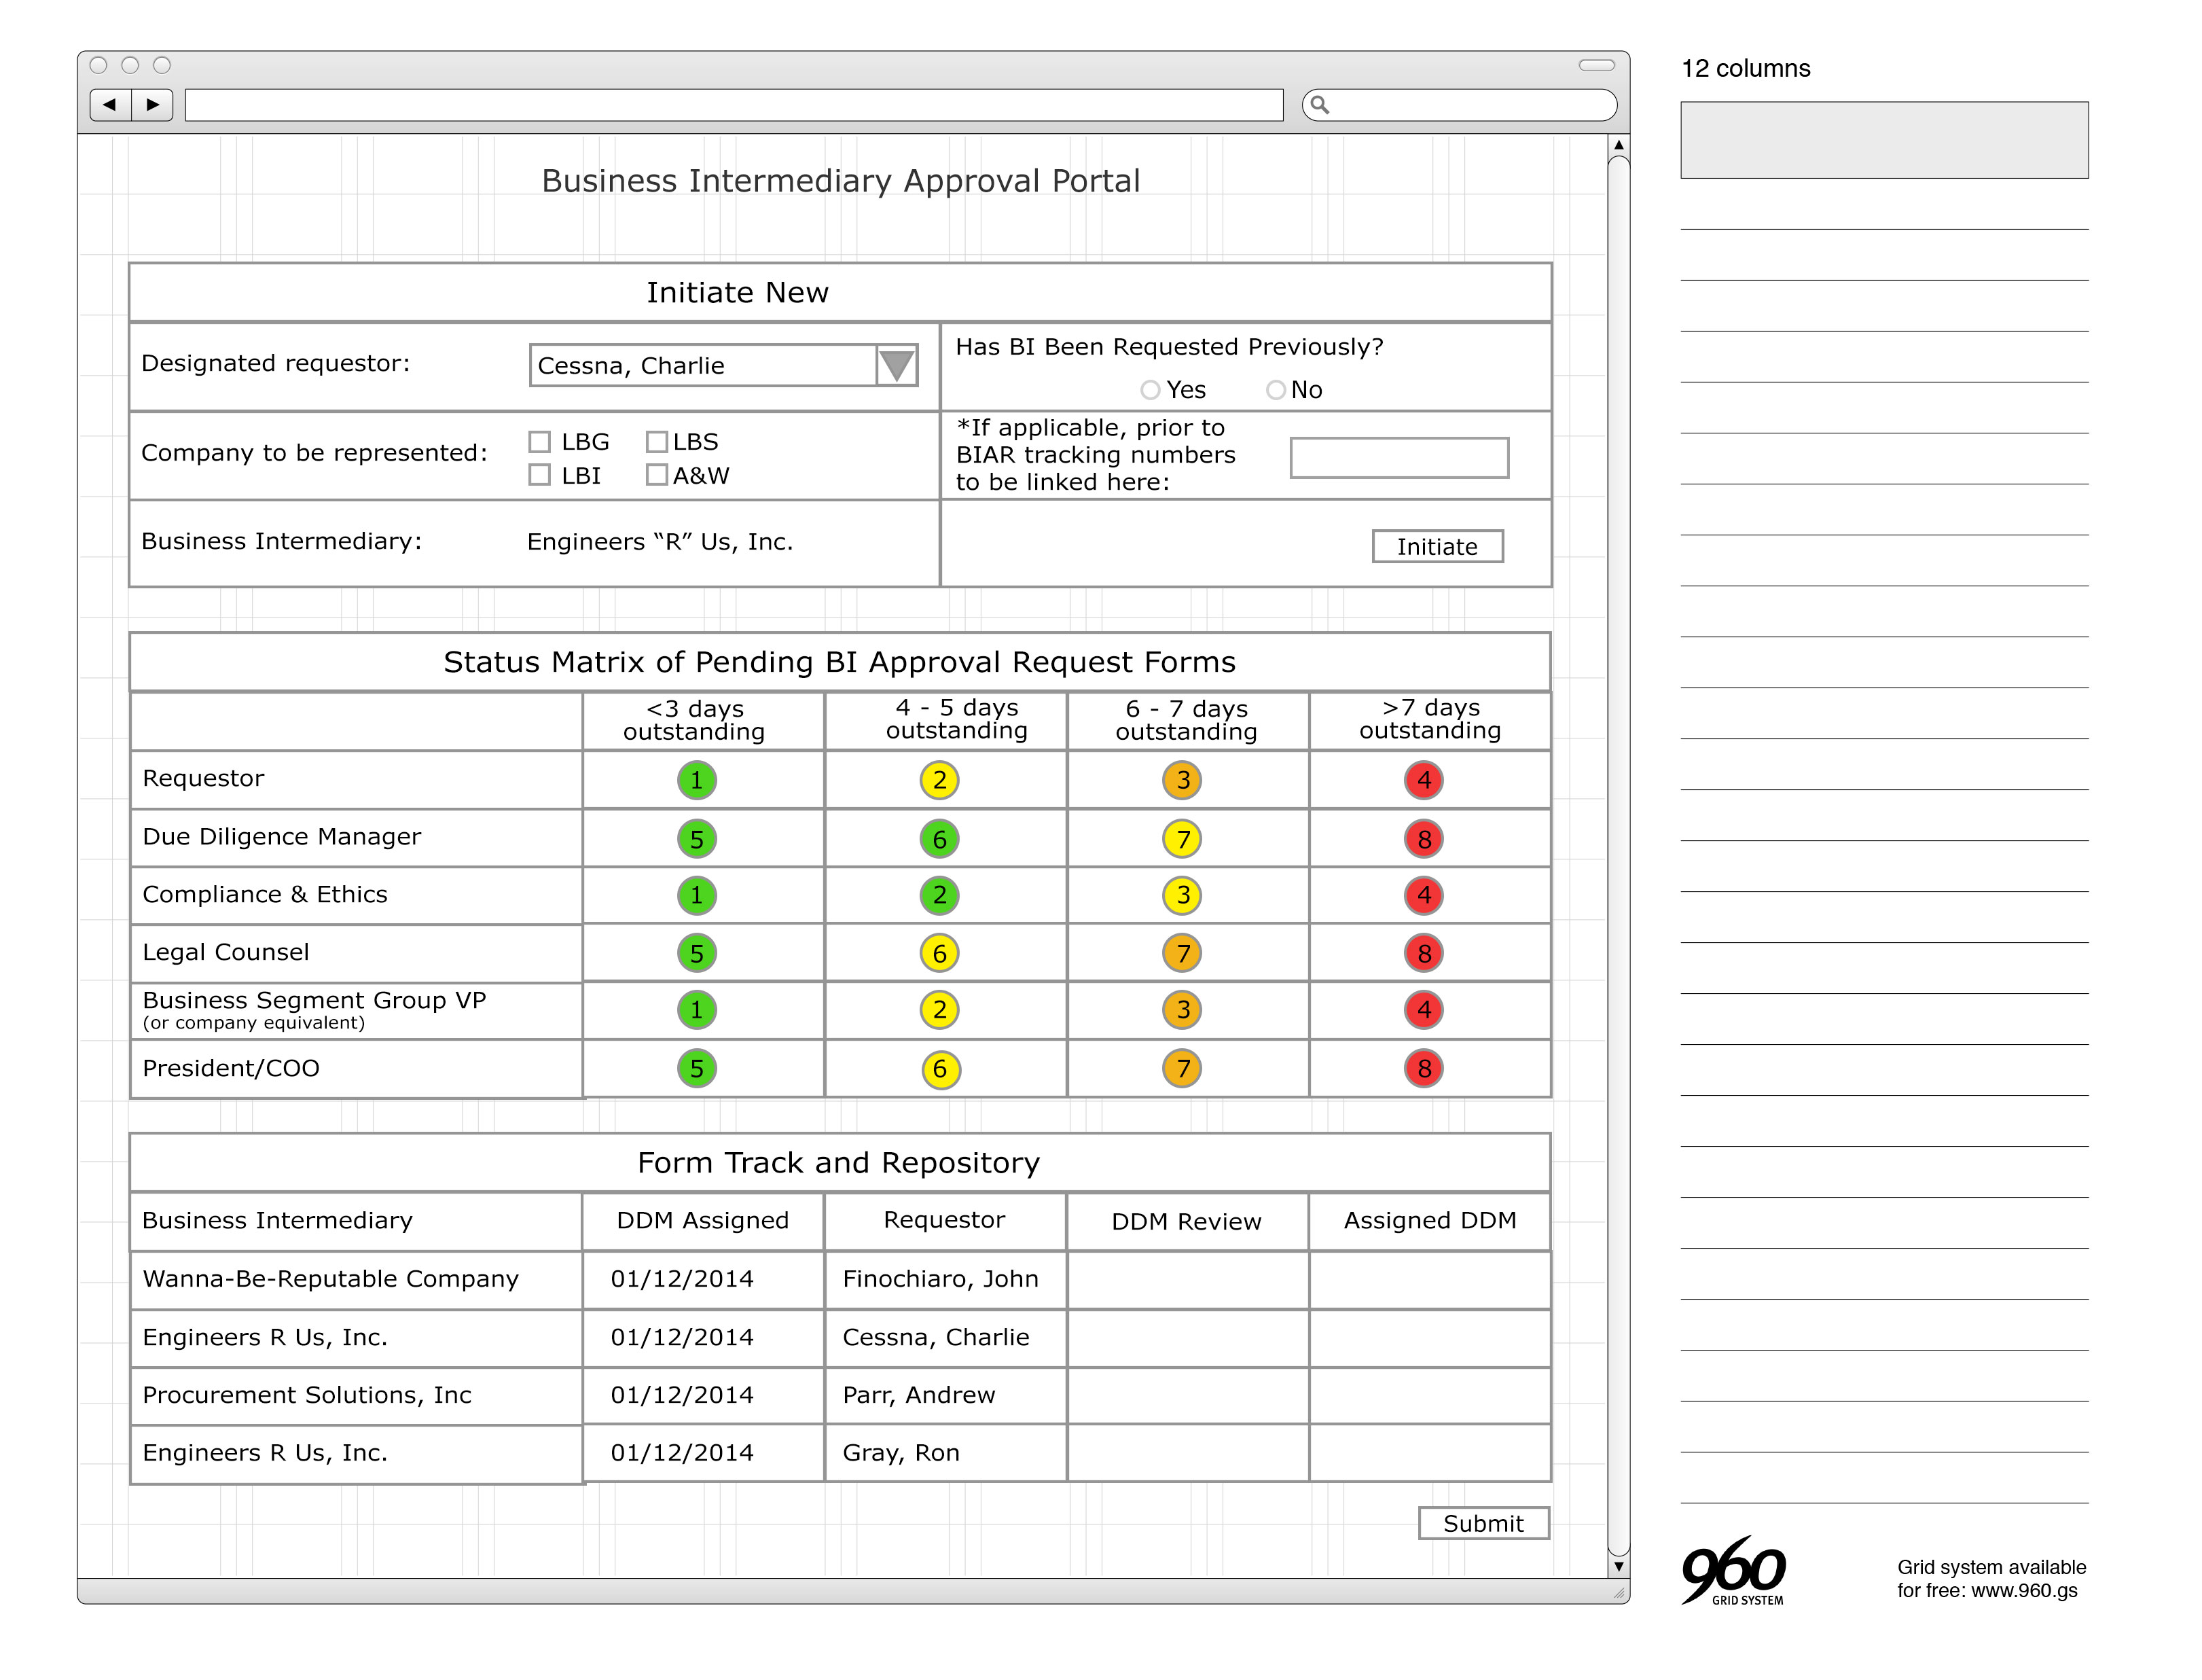Click the DDM Assigned column header
This screenshot has width=2202, height=1680.
pyautogui.click(x=703, y=1221)
